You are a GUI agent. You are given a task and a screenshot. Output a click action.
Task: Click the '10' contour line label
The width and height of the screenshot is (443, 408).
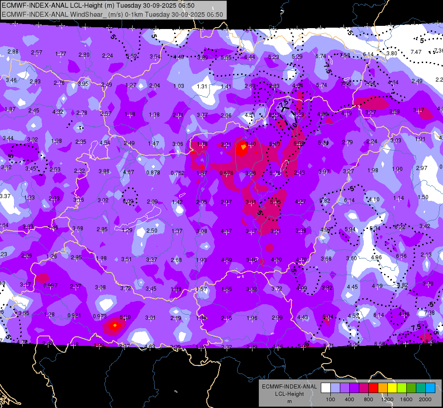point(293,126)
